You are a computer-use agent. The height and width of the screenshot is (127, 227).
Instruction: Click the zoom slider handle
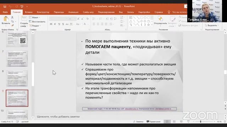click(201, 122)
